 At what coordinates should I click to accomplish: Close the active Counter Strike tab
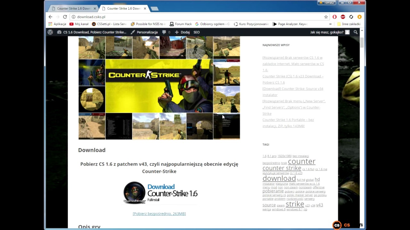pos(145,9)
